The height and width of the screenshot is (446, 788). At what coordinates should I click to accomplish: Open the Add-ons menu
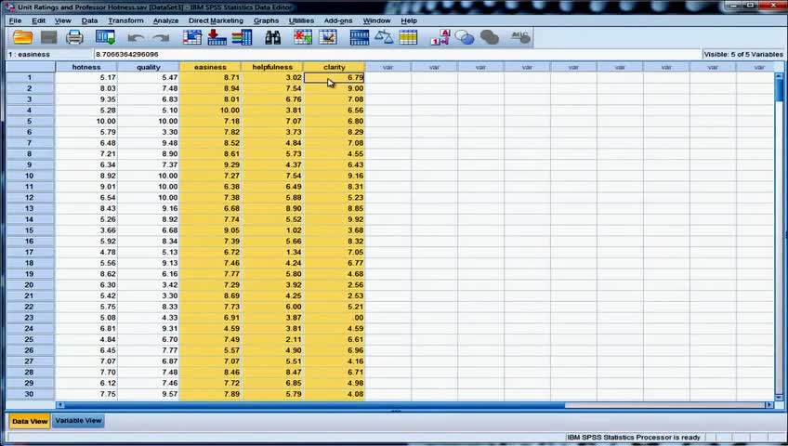pyautogui.click(x=338, y=20)
